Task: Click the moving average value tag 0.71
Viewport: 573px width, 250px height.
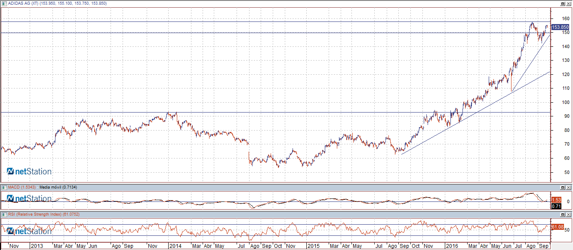Action: pyautogui.click(x=556, y=206)
